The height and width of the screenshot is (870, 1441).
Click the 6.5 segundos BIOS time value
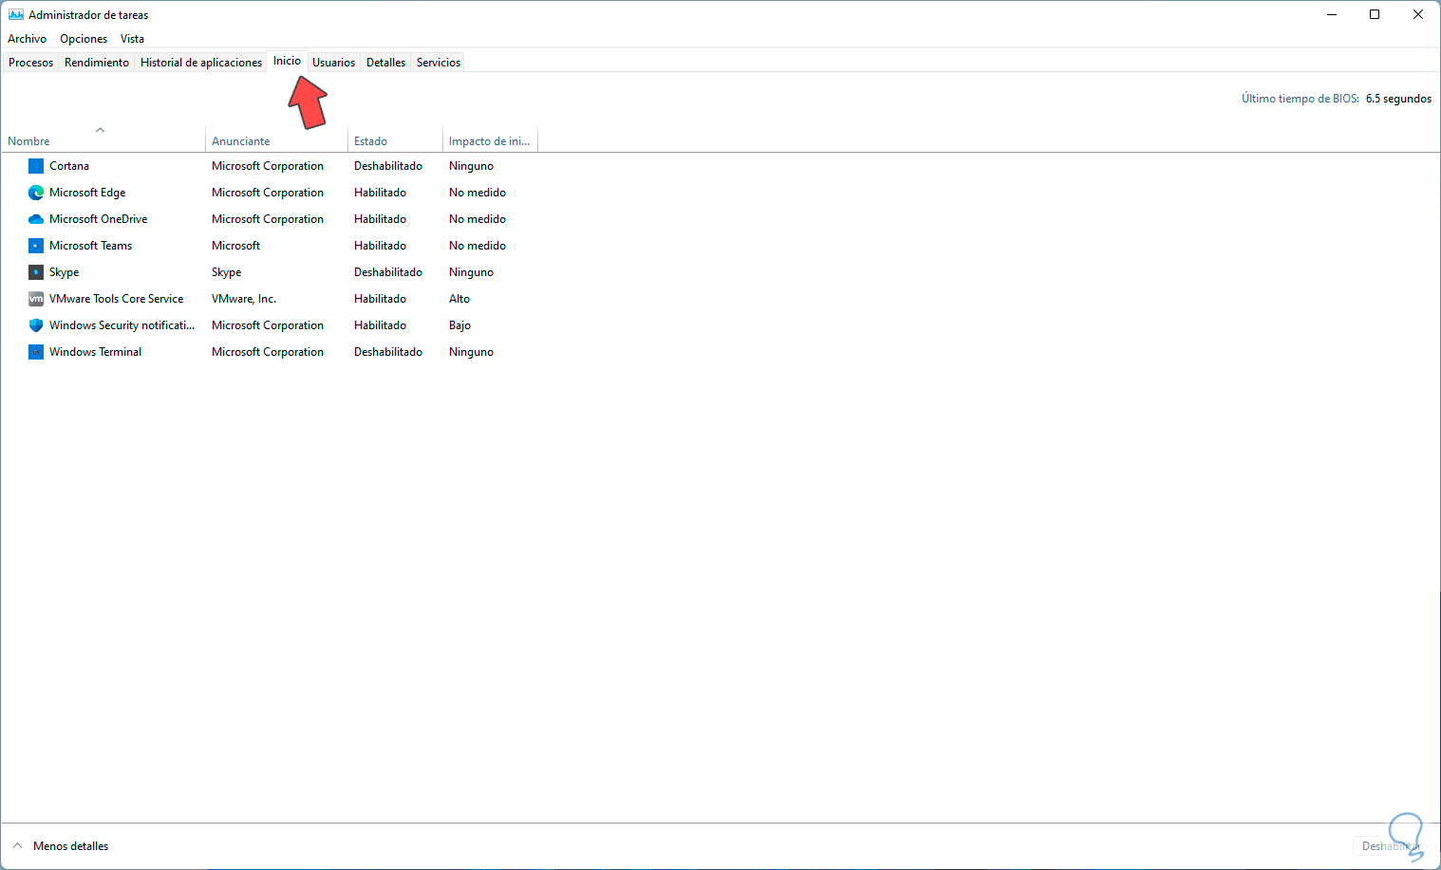(x=1398, y=99)
